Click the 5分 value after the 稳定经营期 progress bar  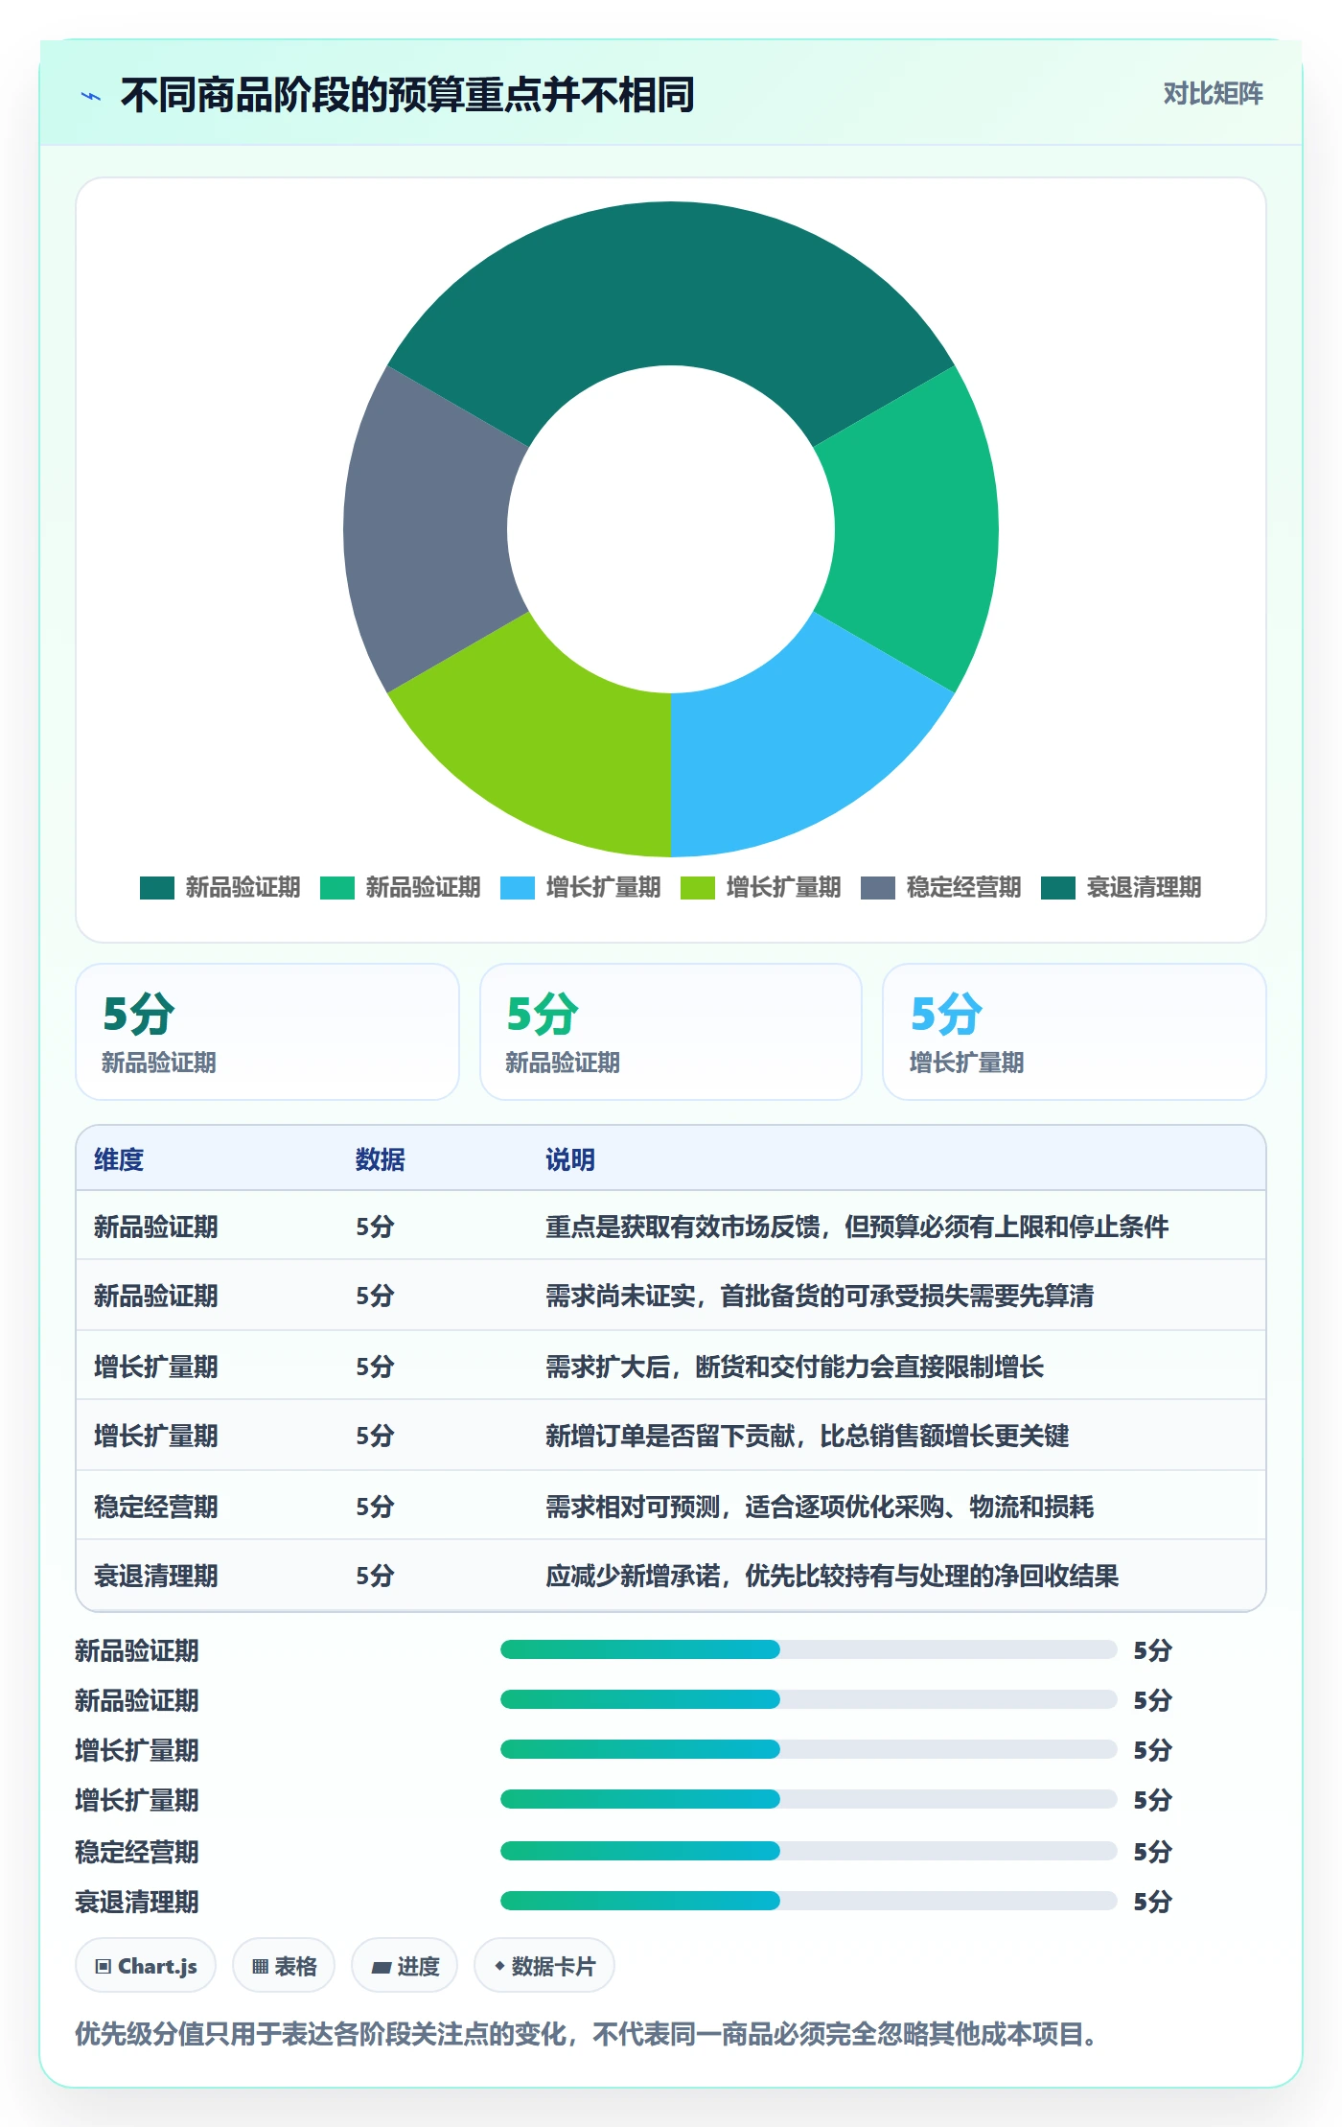point(1152,1852)
